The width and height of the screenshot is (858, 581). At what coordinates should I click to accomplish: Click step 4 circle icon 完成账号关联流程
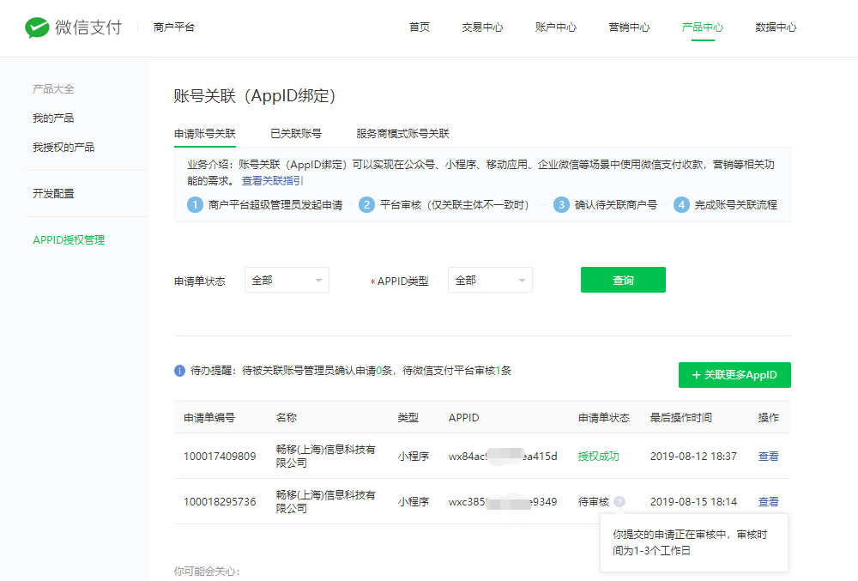click(x=681, y=205)
